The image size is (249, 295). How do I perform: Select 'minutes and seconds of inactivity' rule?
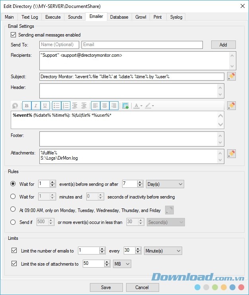13,197
